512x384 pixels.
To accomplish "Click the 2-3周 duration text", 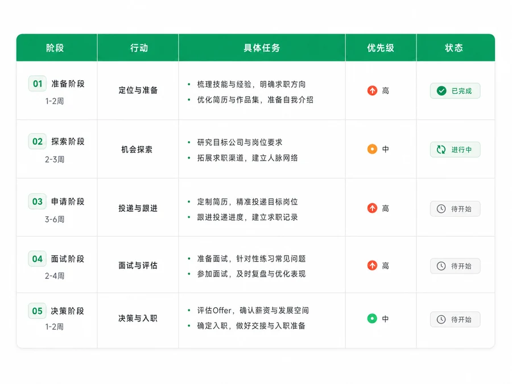I will pos(55,159).
